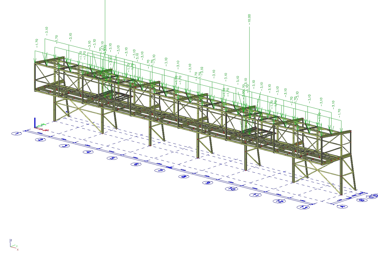The image size is (378, 259).
Task: Select grid axis bubble 7
Action: [160, 170]
